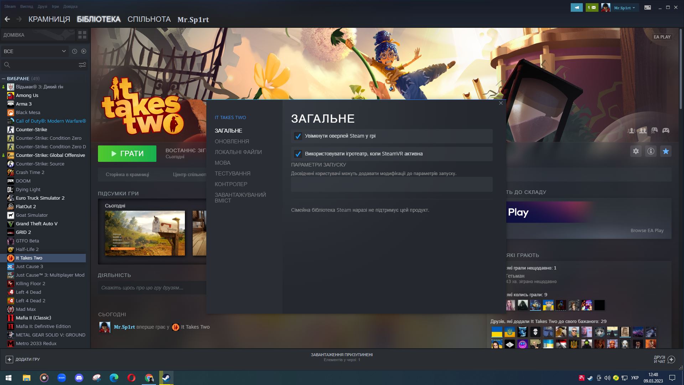Toggle ігротеатр SteamVR checkbox

click(298, 154)
